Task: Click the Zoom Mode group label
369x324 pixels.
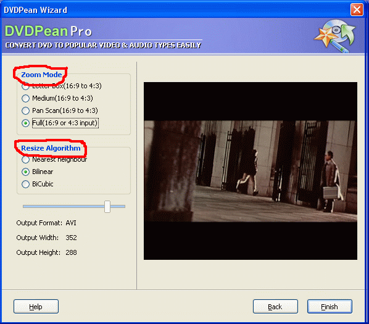Action: coord(41,75)
